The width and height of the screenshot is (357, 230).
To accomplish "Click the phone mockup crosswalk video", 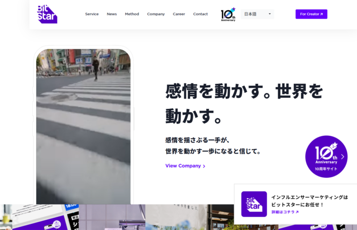I will (83, 125).
